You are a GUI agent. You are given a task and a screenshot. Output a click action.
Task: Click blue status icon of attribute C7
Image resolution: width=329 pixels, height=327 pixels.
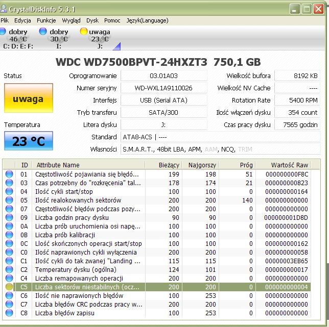(x=9, y=304)
